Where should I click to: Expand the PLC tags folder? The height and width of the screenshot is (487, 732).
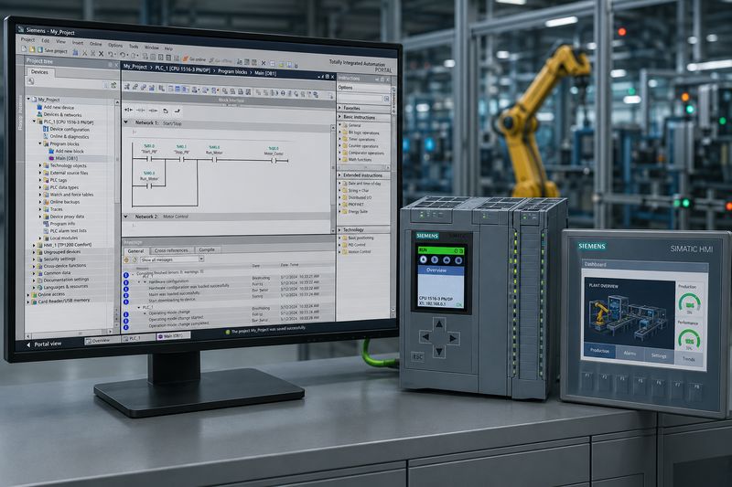40,180
